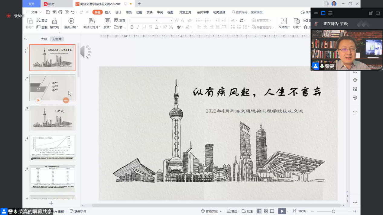383x215 pixels.
Task: Toggle Bold text formatting
Action: click(132, 27)
